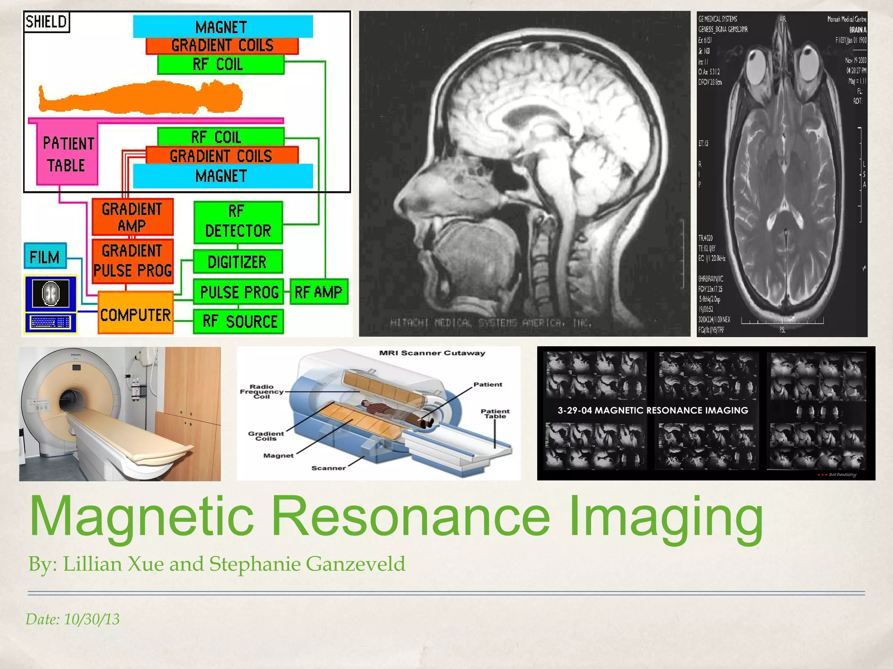
Task: Click the Date: 10/30/13 text
Action: 72,619
